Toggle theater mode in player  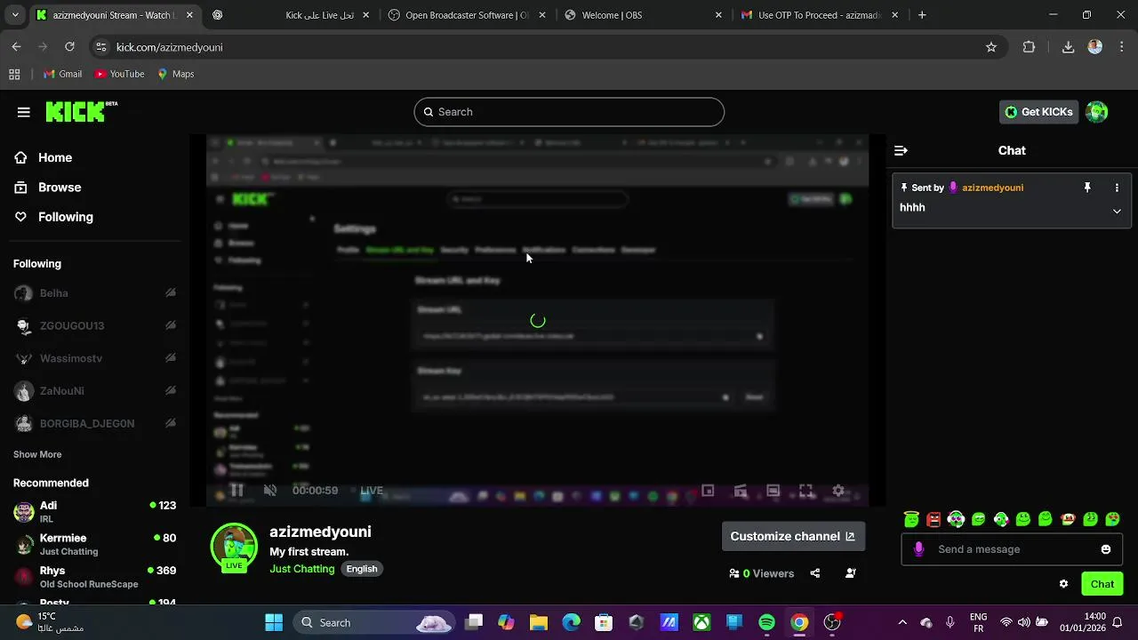773,491
